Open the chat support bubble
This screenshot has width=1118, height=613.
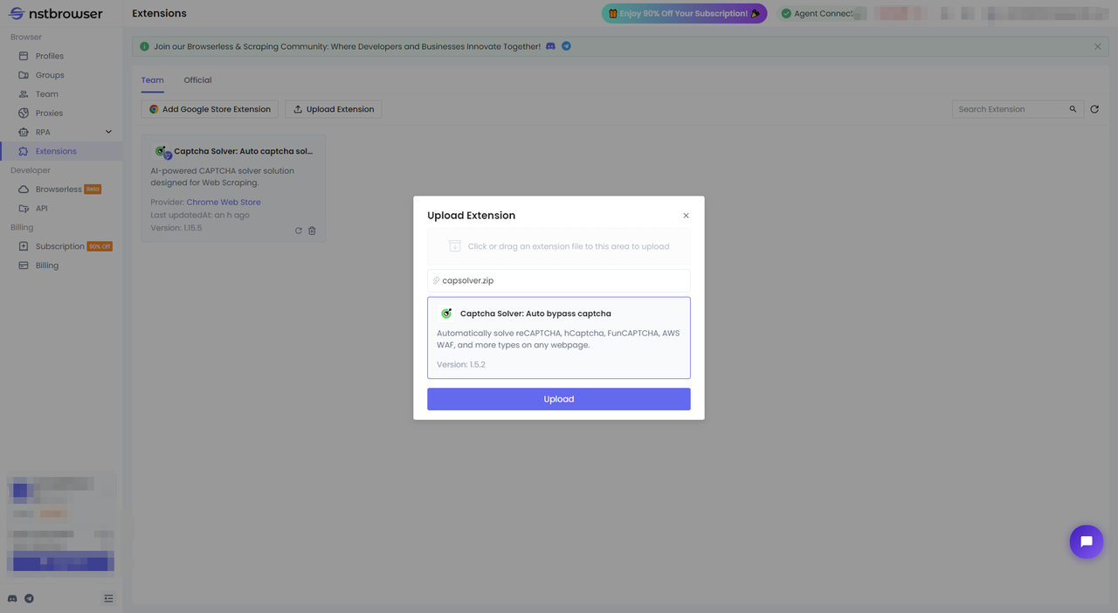click(x=1087, y=541)
